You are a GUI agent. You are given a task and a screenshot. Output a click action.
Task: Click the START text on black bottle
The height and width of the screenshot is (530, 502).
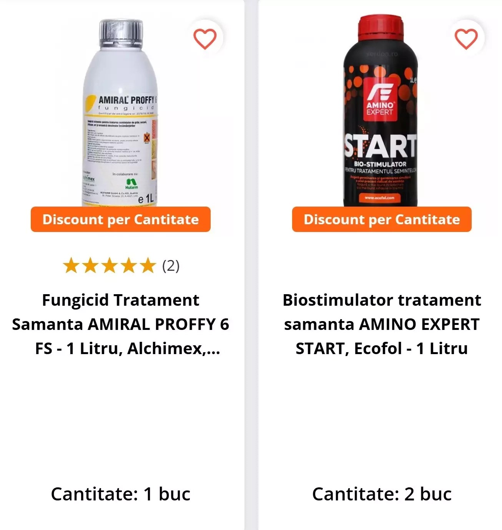pyautogui.click(x=381, y=147)
